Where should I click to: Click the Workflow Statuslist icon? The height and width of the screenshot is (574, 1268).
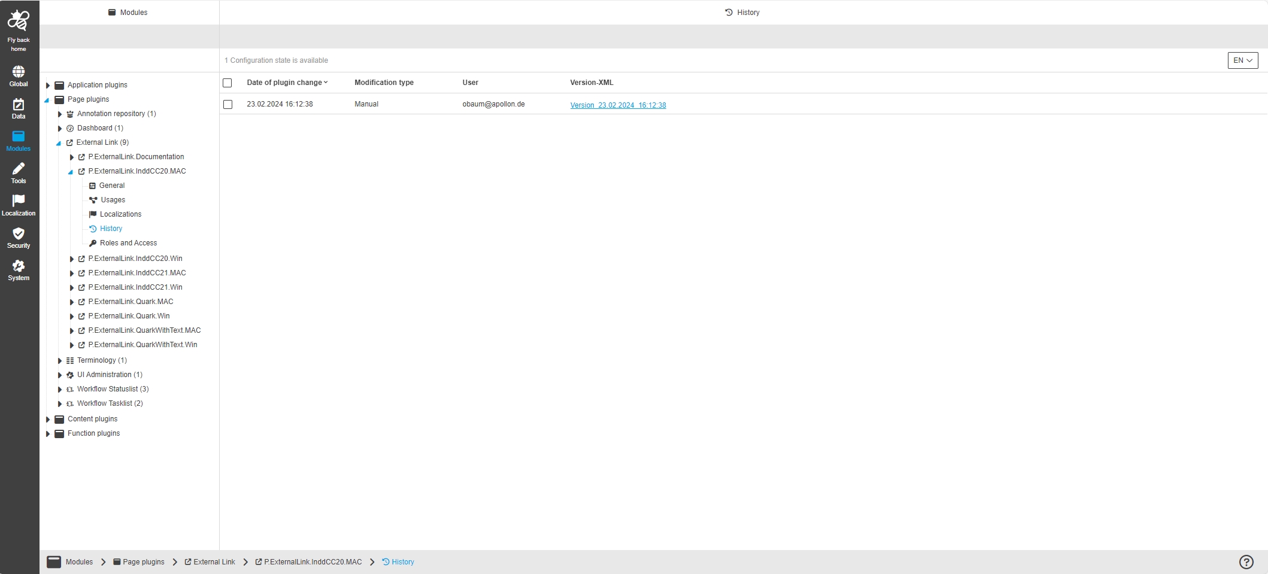[x=70, y=389]
